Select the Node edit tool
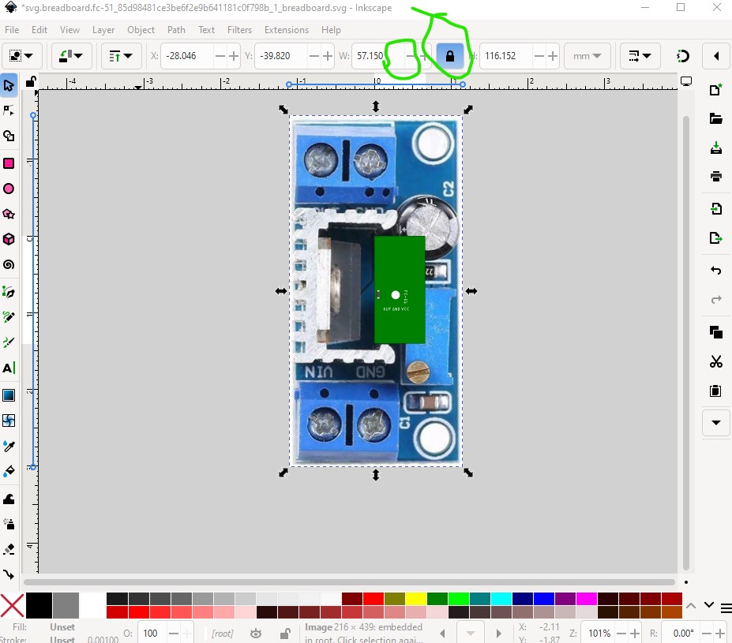The image size is (732, 643). 9,110
